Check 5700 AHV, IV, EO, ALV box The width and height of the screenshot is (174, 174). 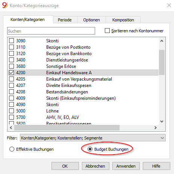coord(11,117)
